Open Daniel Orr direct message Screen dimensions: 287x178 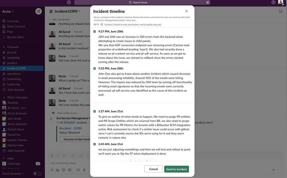pyautogui.click(x=14, y=135)
